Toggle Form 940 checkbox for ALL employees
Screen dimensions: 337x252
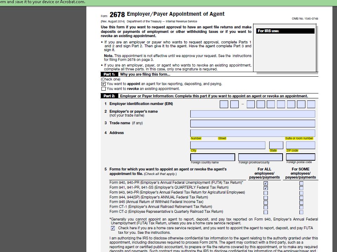tap(266, 183)
